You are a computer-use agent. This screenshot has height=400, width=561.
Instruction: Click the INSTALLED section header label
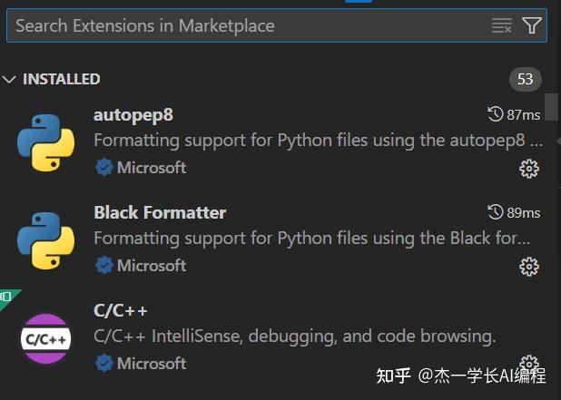click(x=61, y=80)
